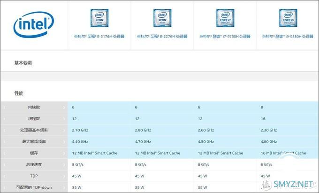Open the Core i9 9th Gen badge image
Viewport: 319px width, 193px height.
[288, 18]
